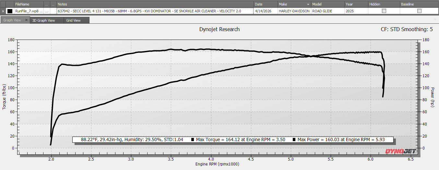Click the Max Torque = 164.12 legend entry
Screen dimensions: 439x170
(x=241, y=140)
